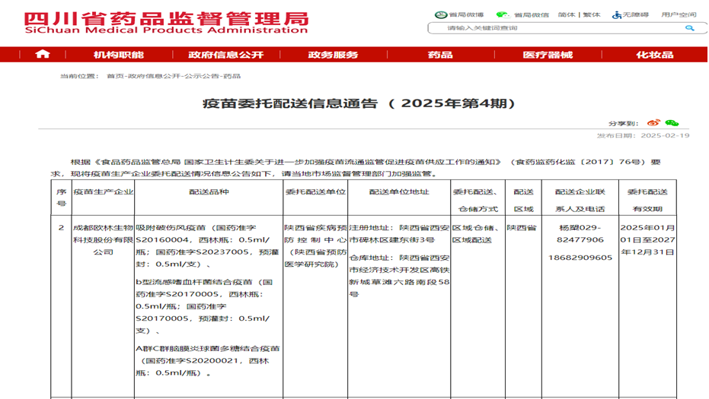The image size is (709, 399).
Task: Switch to 简体 simplified Chinese
Action: point(566,14)
